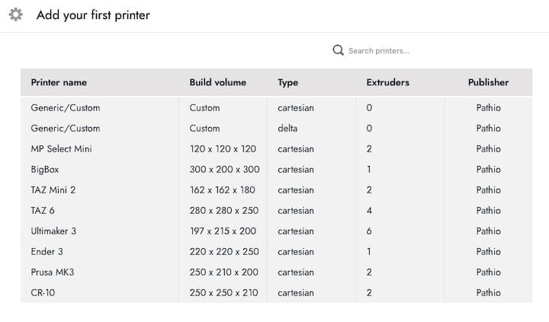Choose the TAZ 6 printer row
The image size is (549, 322).
[43, 211]
